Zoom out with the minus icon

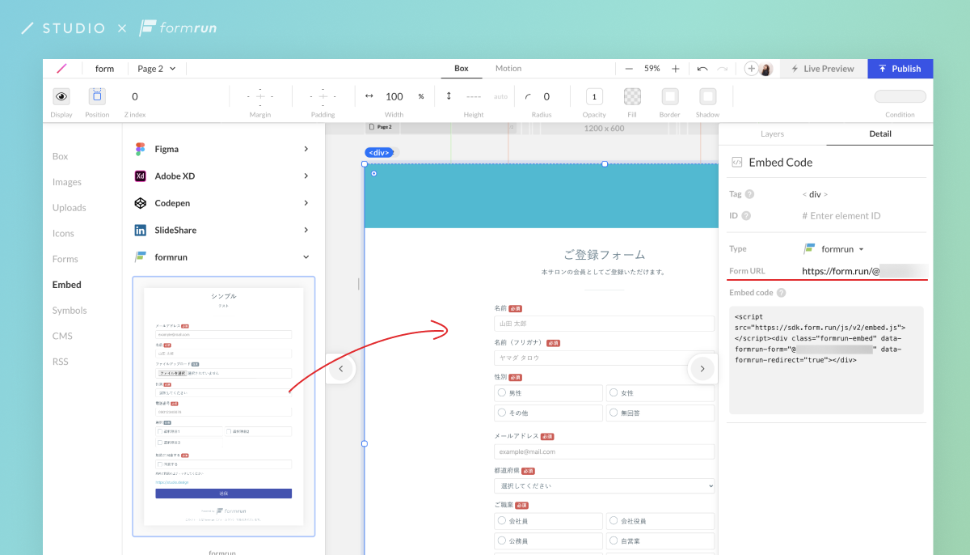coord(629,69)
